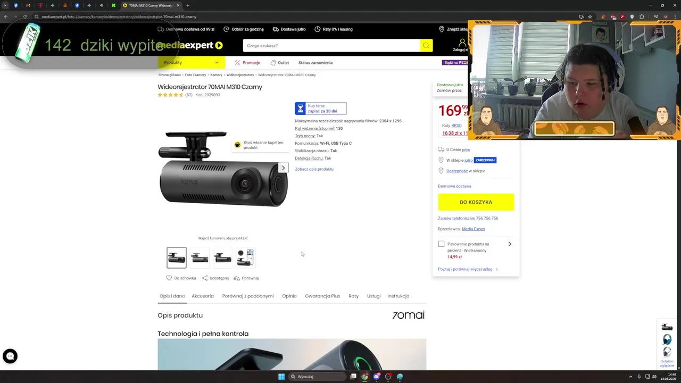Click the browser address bar URL
The image size is (681, 383).
[x=119, y=16]
